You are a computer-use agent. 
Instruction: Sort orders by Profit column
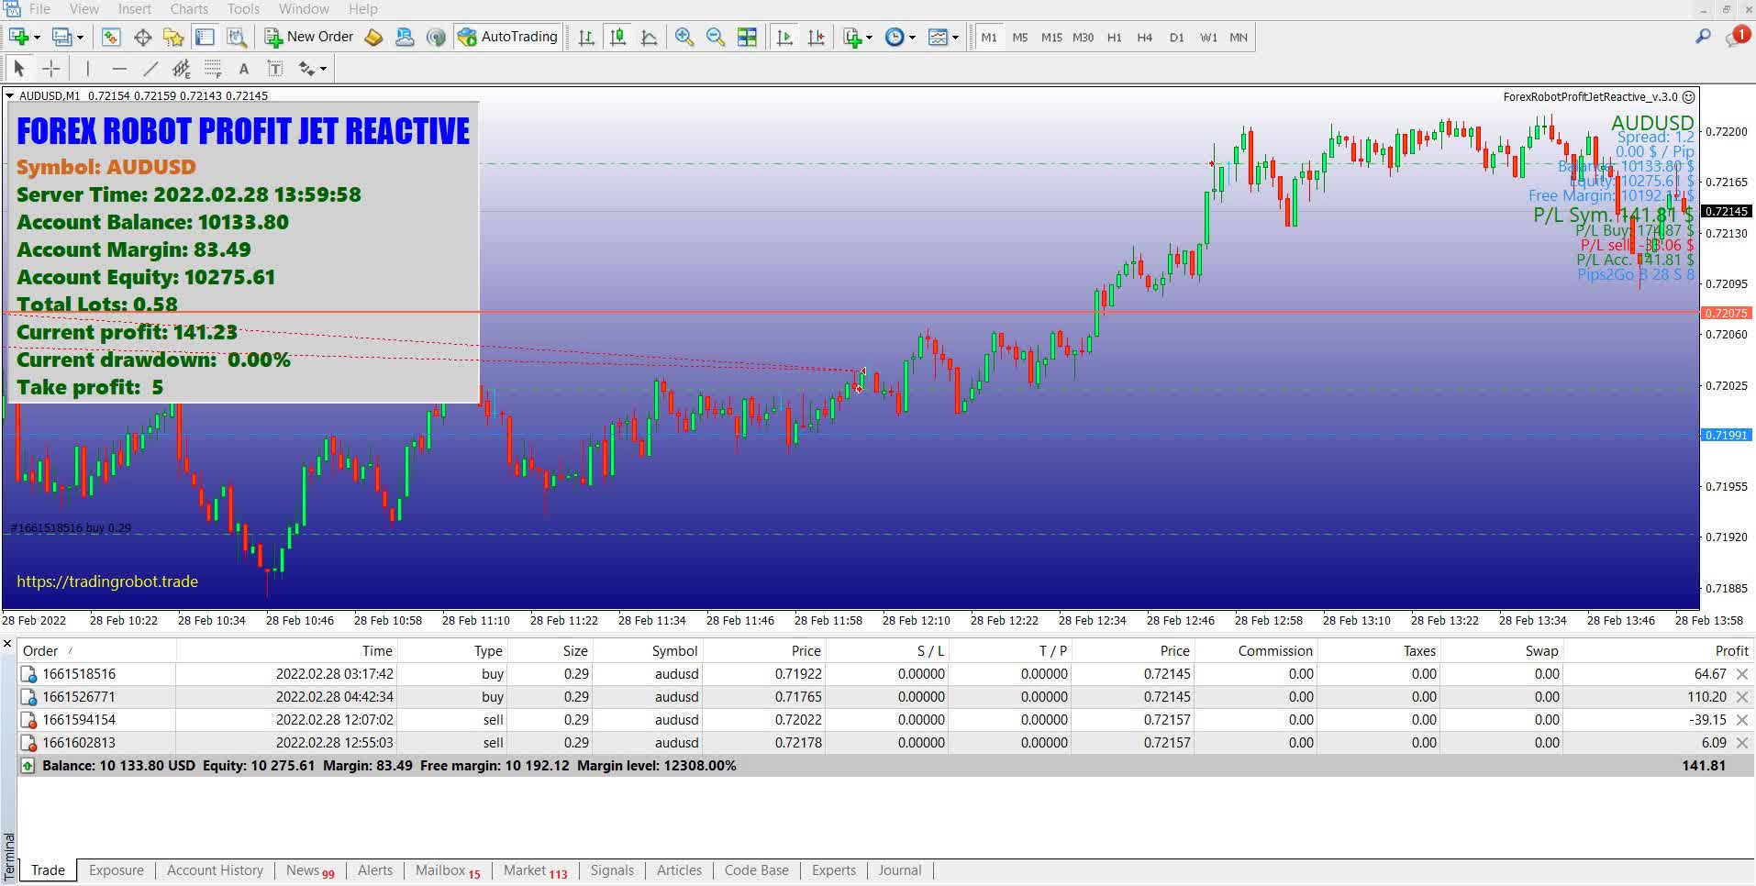pos(1731,651)
